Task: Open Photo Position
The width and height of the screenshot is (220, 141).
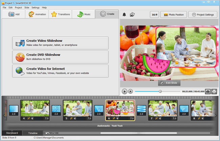Action: tap(174, 15)
